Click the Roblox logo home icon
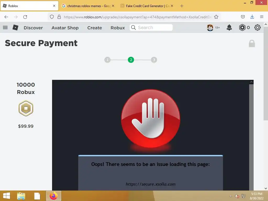The width and height of the screenshot is (268, 201). (15, 27)
